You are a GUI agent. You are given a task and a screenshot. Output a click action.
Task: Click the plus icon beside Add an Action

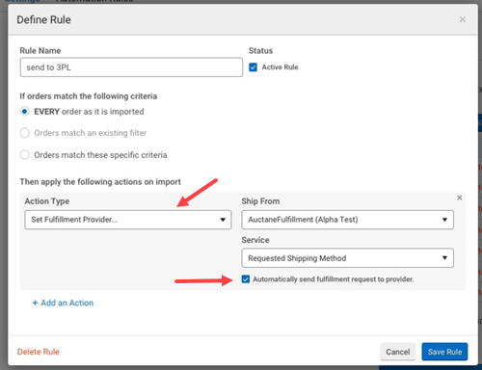point(35,303)
